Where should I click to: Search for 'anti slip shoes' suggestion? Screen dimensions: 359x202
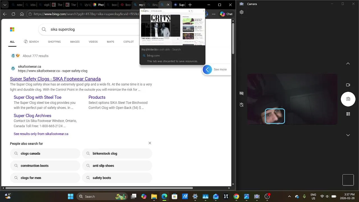click(x=117, y=166)
